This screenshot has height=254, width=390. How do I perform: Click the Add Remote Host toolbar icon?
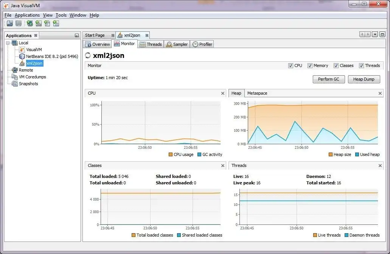pos(30,23)
